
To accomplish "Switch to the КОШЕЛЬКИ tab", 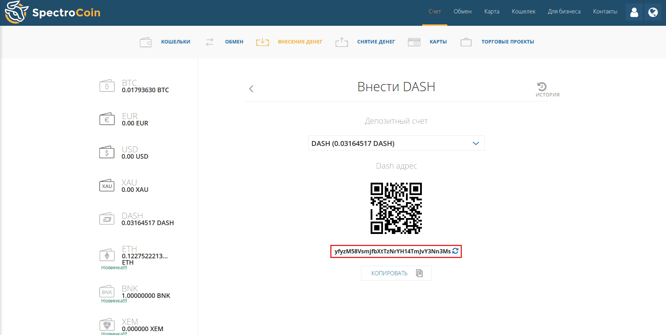I will tap(176, 42).
